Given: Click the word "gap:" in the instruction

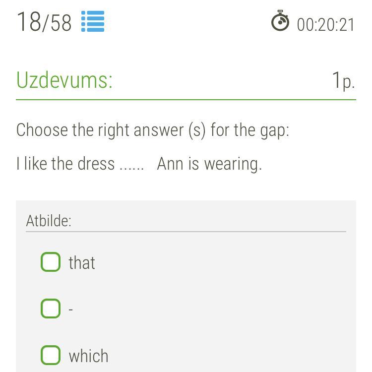Looking at the screenshot, I should coord(274,131).
